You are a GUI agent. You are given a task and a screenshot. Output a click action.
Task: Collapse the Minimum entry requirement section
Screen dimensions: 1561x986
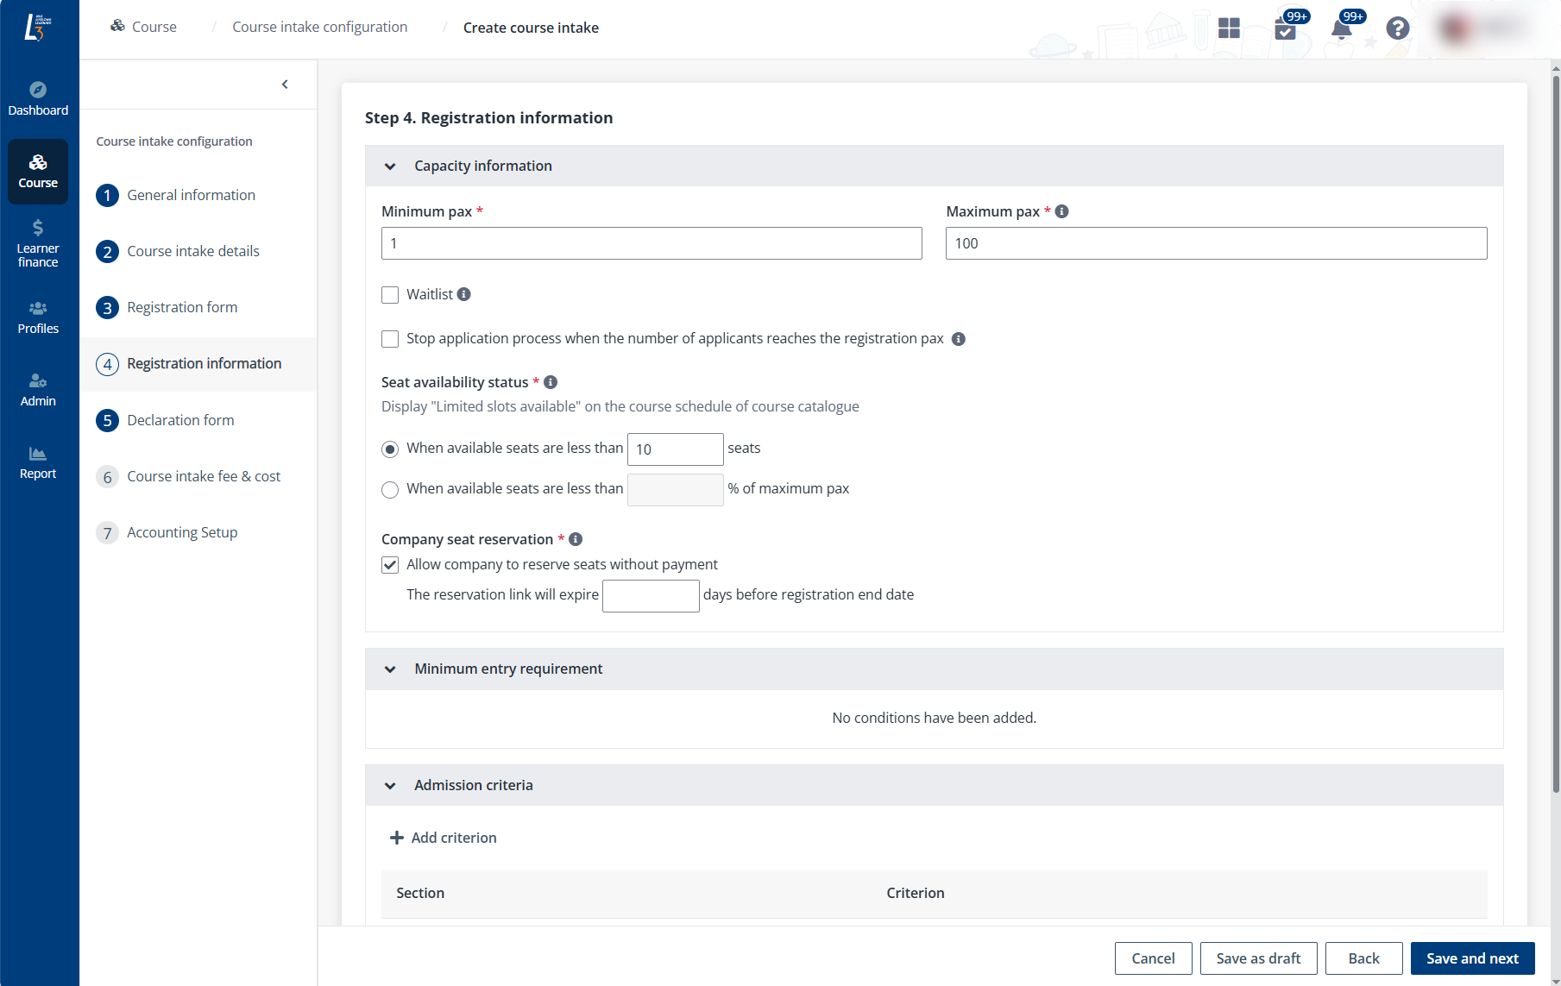pyautogui.click(x=390, y=669)
